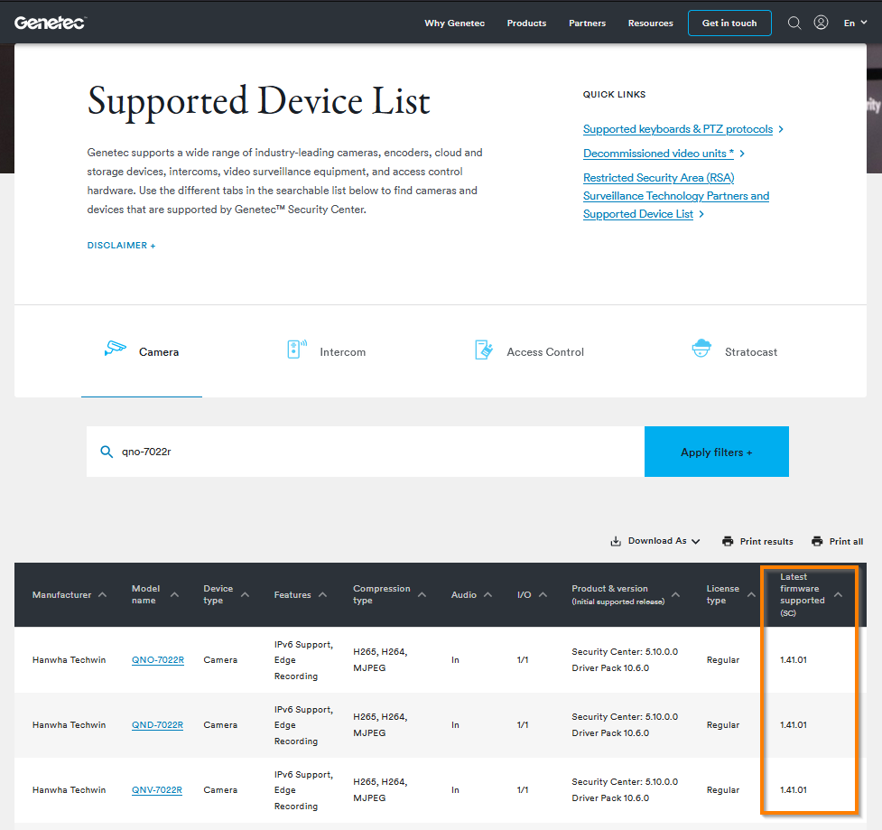Click the search field magnifier icon

tap(107, 452)
